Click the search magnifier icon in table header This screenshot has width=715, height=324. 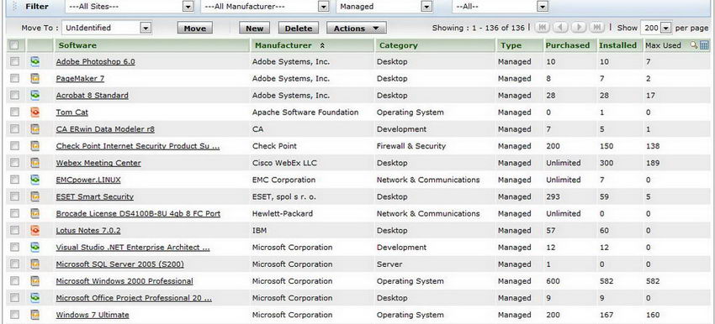[x=694, y=45]
